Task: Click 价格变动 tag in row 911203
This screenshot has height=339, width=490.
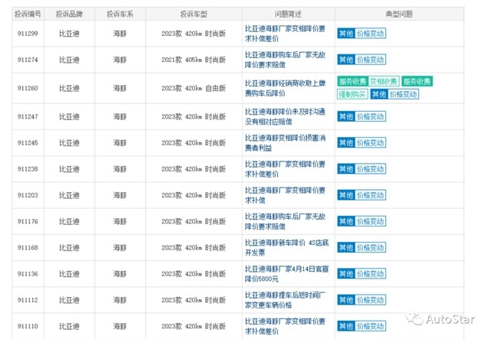Action: pyautogui.click(x=371, y=195)
